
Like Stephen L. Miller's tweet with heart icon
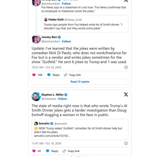[x=34, y=151]
